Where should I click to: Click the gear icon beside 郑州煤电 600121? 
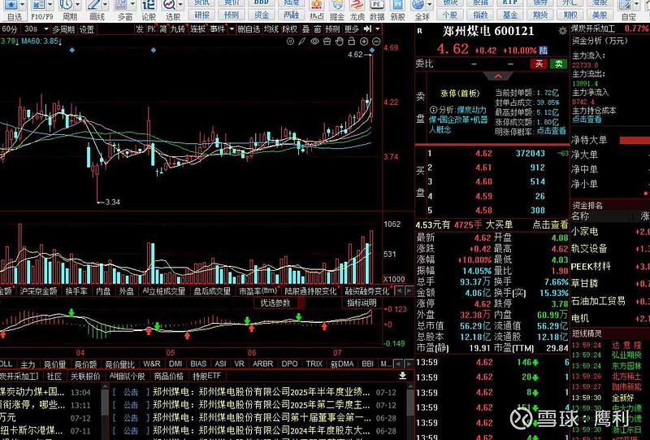562,31
